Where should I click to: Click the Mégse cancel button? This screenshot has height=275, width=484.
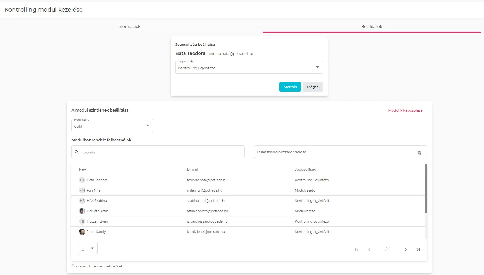(x=312, y=87)
